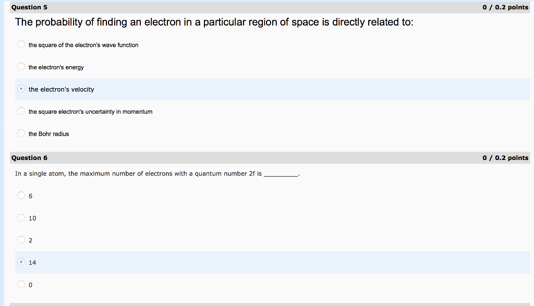Choose "0" for Question 6

21,284
